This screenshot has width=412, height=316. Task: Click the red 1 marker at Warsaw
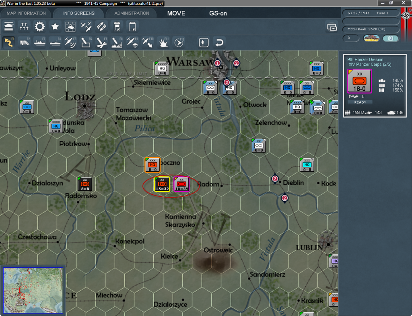pyautogui.click(x=217, y=63)
